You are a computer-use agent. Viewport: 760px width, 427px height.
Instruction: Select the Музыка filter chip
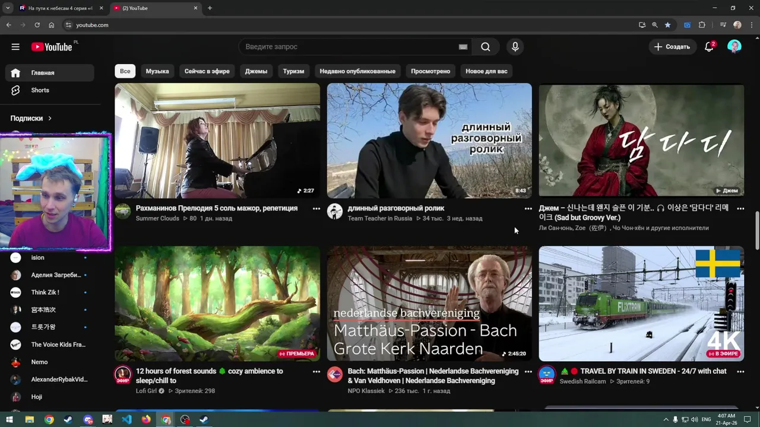point(157,71)
